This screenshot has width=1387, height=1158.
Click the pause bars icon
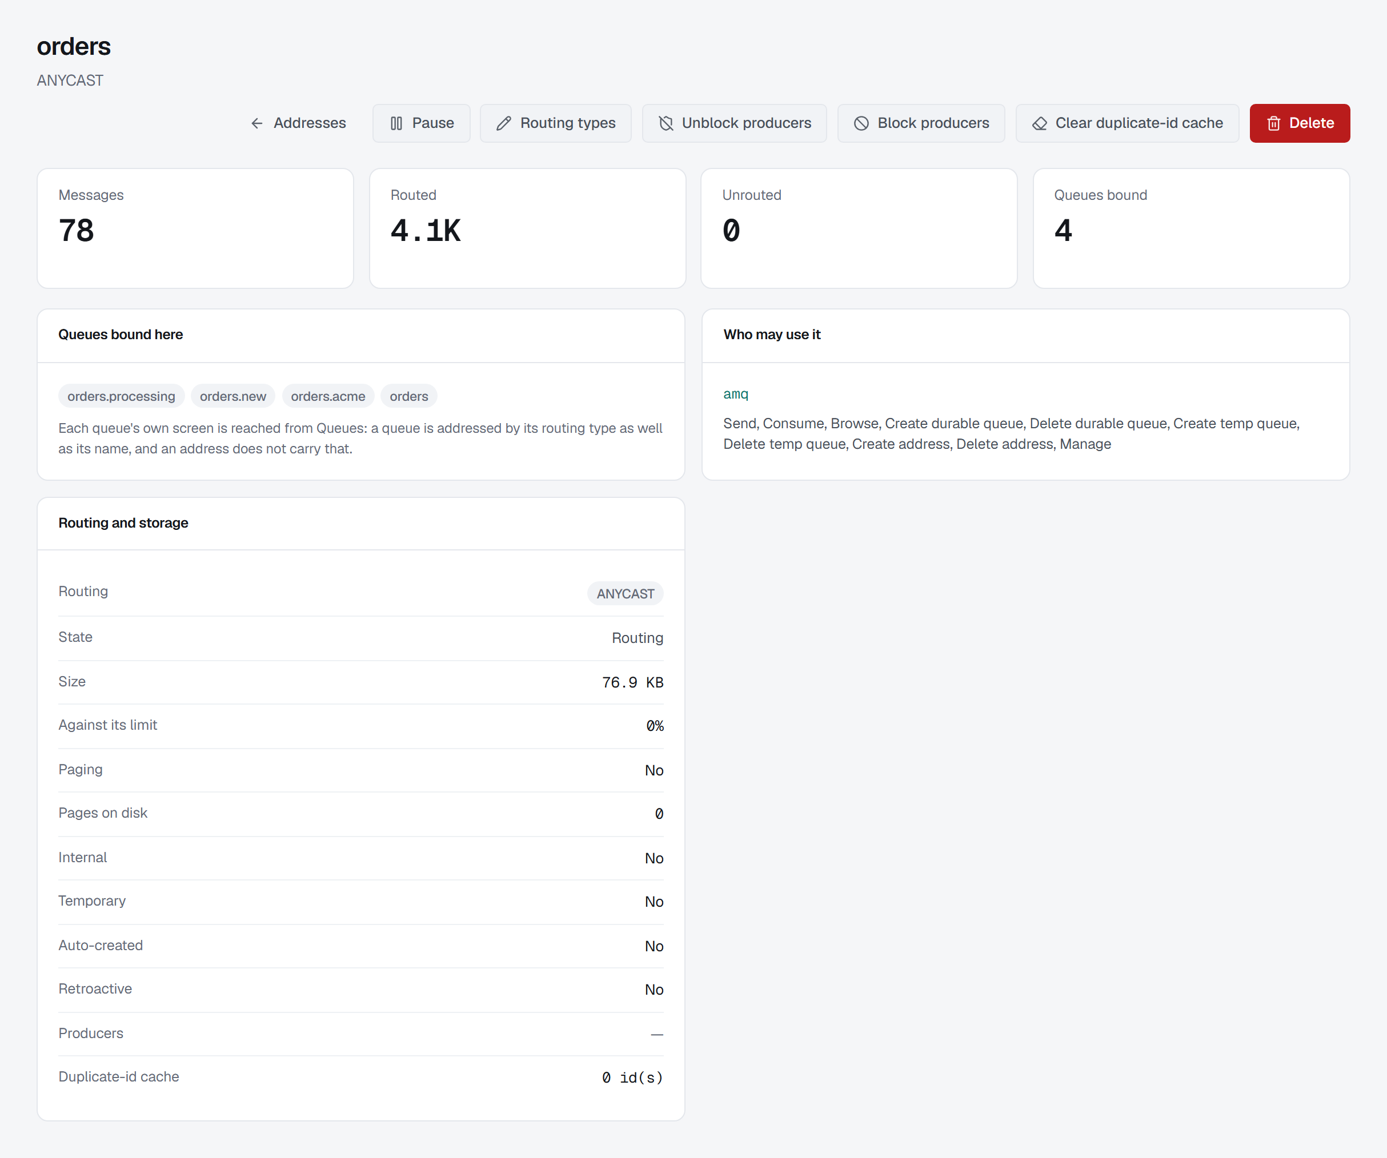(x=396, y=123)
